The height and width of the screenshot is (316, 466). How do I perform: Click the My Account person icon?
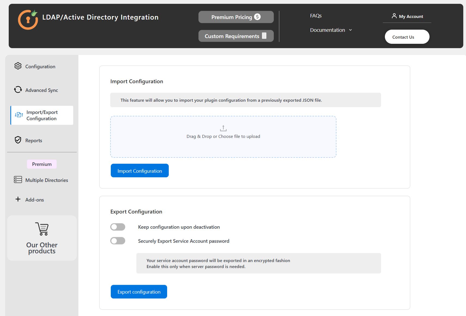coord(394,16)
